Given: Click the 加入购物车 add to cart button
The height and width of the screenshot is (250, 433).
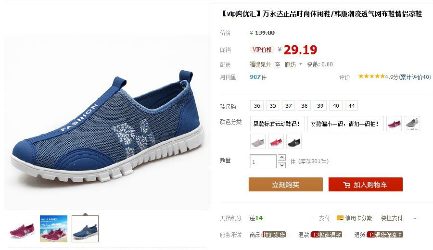Looking at the screenshot, I should (365, 184).
